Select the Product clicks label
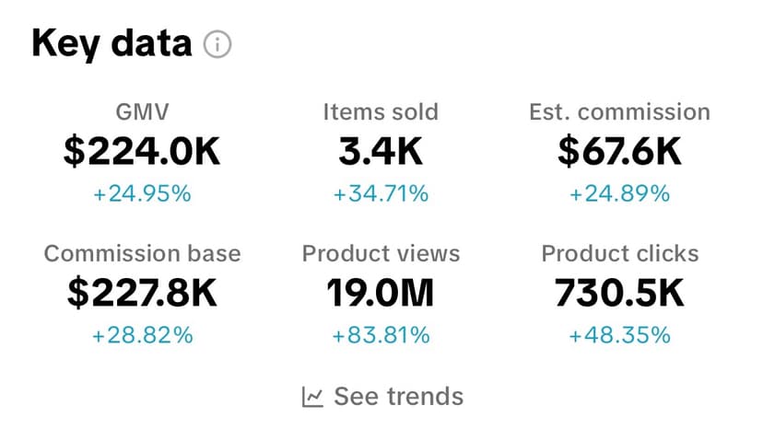This screenshot has width=763, height=429. pyautogui.click(x=619, y=253)
